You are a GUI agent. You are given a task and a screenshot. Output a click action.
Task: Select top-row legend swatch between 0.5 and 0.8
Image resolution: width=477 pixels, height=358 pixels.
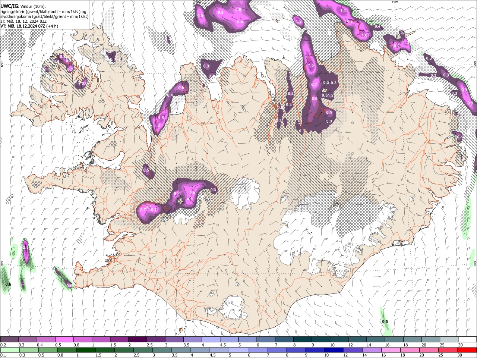65,339
